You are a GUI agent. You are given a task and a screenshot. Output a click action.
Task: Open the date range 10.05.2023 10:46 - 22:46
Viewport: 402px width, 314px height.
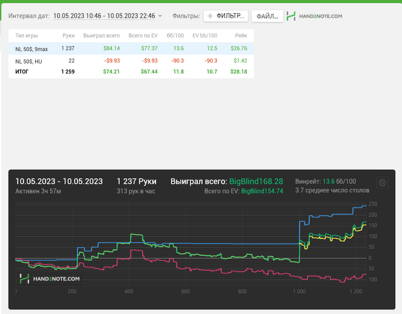104,16
